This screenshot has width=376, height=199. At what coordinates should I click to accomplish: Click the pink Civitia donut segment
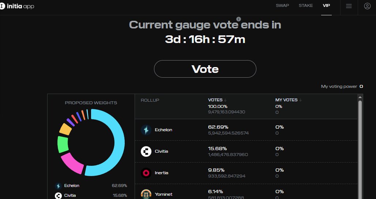pos(71,163)
